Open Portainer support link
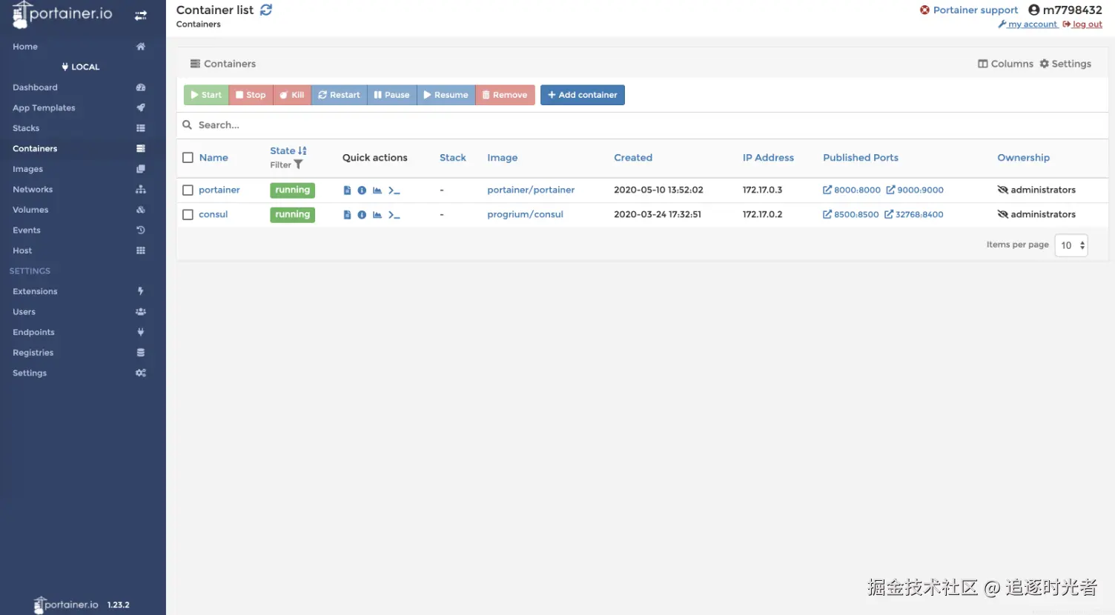1115x615 pixels. 969,10
